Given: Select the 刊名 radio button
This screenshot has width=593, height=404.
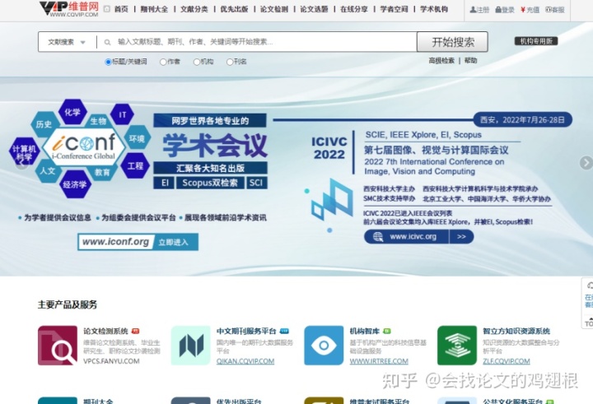Looking at the screenshot, I should tap(230, 62).
